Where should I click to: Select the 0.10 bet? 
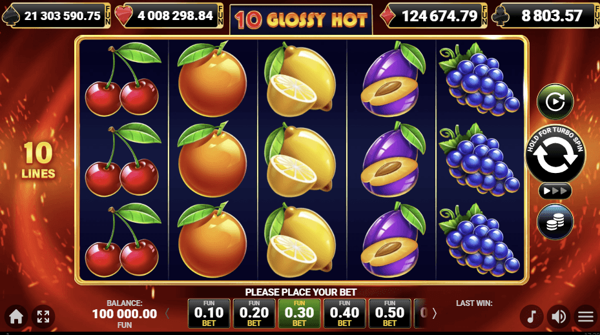coord(209,314)
